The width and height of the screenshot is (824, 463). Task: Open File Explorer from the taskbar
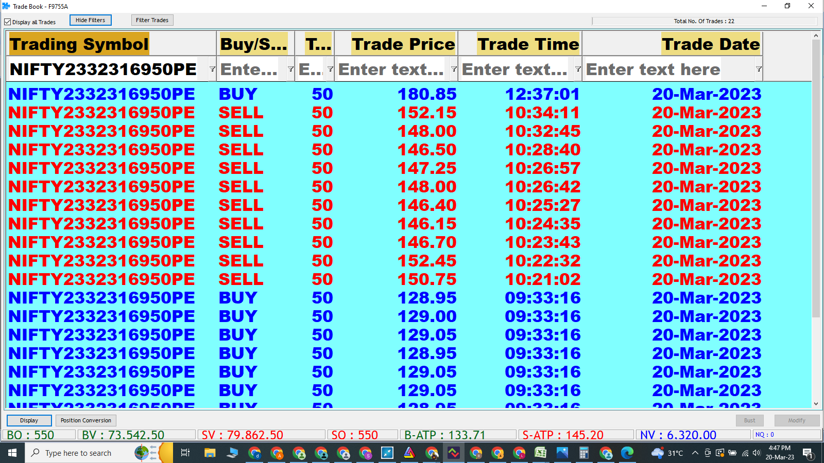pyautogui.click(x=210, y=453)
